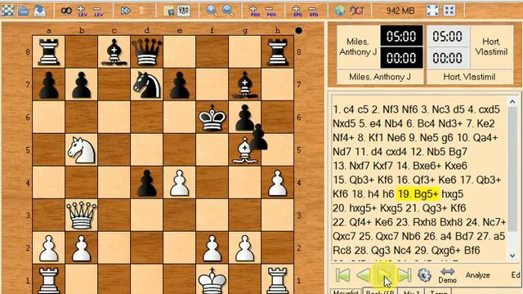Click the white queen on b3
523x294 pixels.
coord(82,216)
